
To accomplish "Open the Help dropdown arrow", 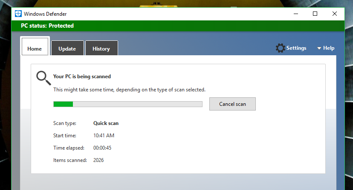I will [x=319, y=48].
